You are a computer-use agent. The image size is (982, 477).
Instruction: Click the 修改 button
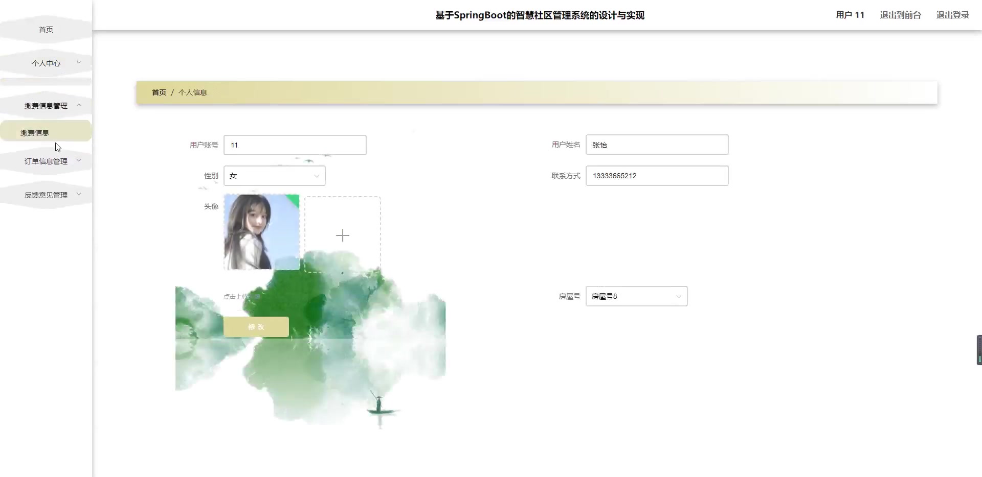[x=256, y=327]
